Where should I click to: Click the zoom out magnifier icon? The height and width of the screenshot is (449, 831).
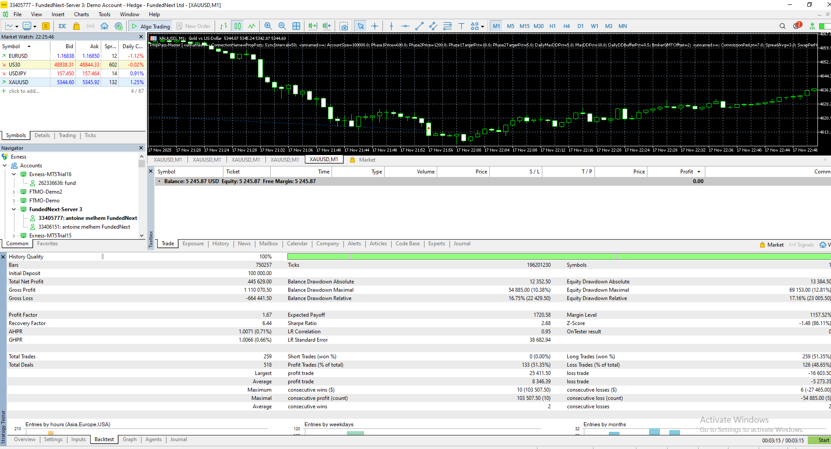pos(282,26)
